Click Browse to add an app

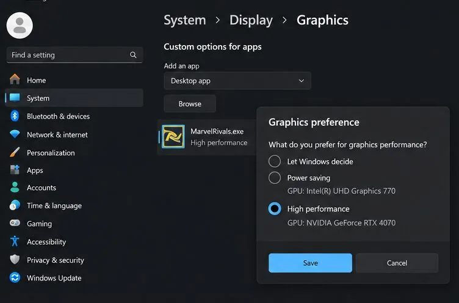(x=190, y=104)
